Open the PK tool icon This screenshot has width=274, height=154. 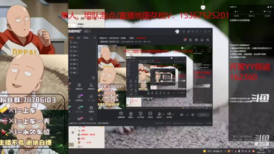click(79, 119)
